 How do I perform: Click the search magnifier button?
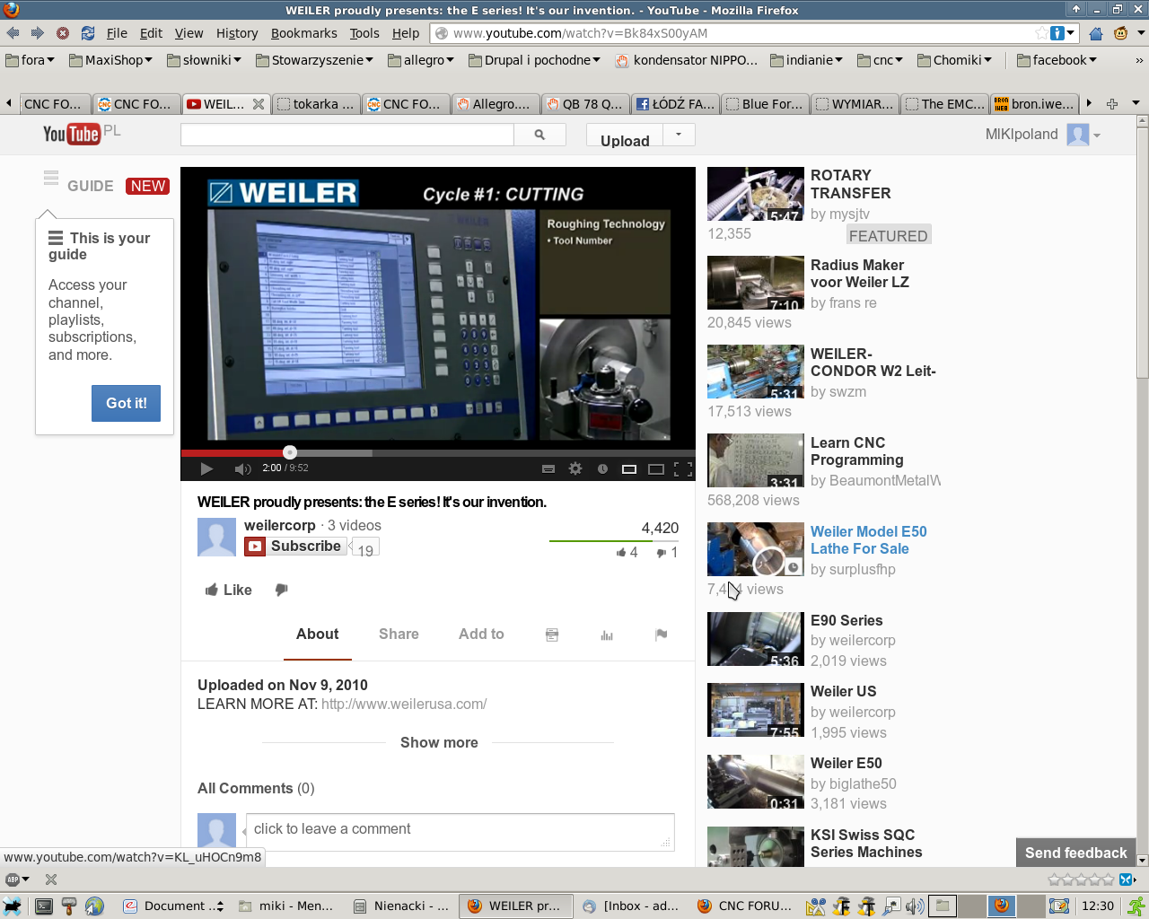coord(539,135)
